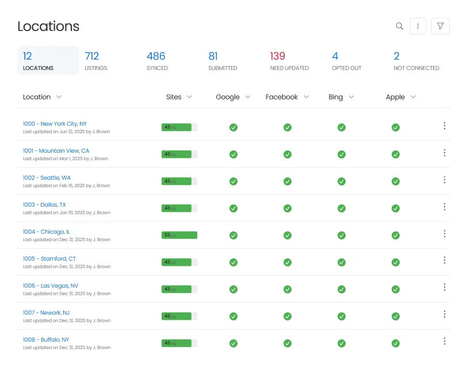Screen dimensions: 467x375
Task: Click the Sites progress bar for Buffalo
Action: tap(179, 343)
